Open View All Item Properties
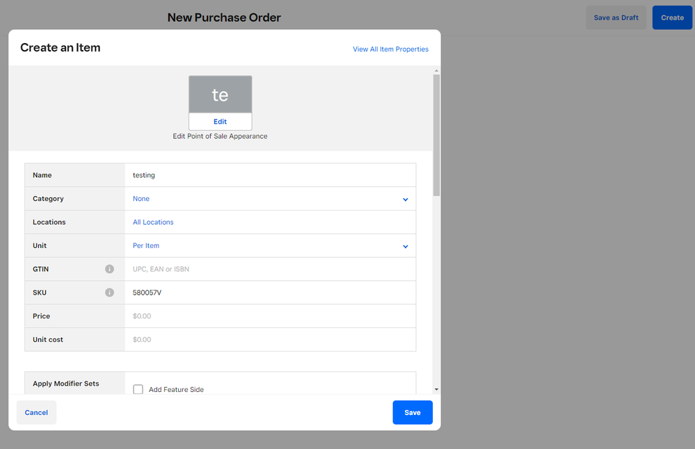695x449 pixels. coord(390,49)
